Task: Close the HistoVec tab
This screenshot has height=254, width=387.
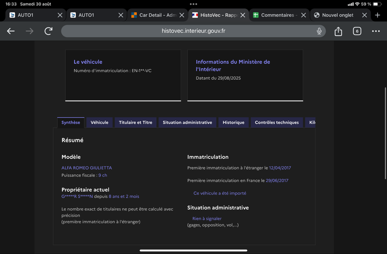Action: [243, 15]
